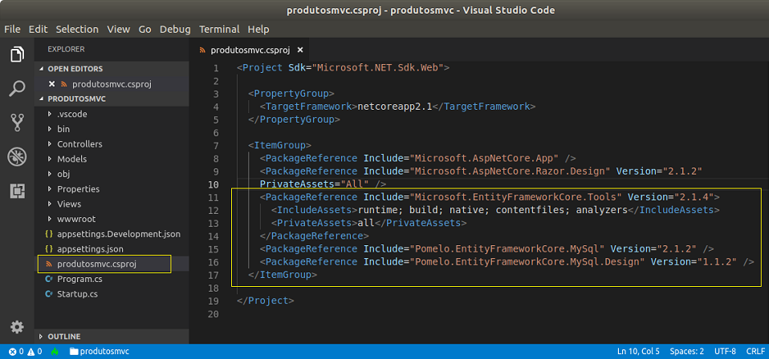Open appsettings.Development.json in explorer
The height and width of the screenshot is (359, 769).
tap(119, 234)
